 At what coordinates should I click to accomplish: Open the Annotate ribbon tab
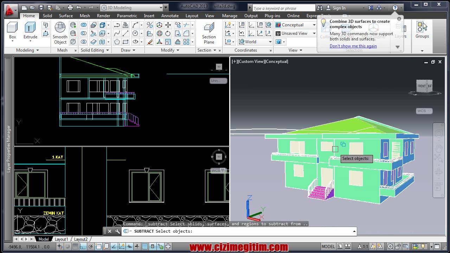click(170, 16)
